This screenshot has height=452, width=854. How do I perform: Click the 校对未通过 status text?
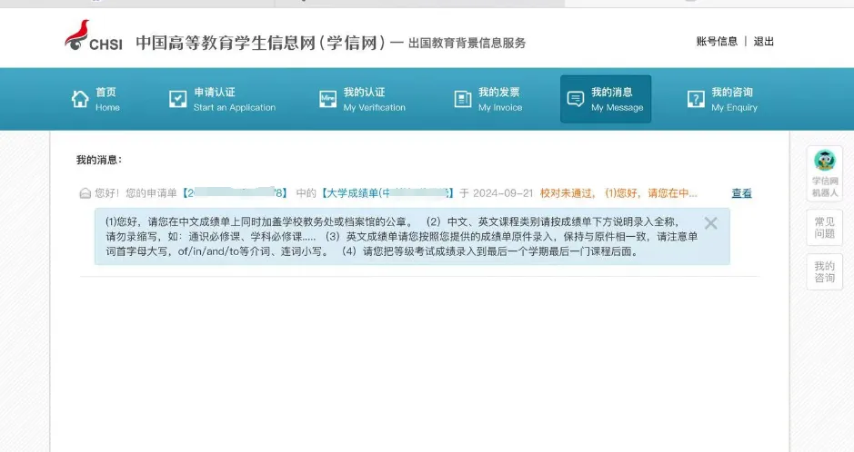(x=566, y=193)
